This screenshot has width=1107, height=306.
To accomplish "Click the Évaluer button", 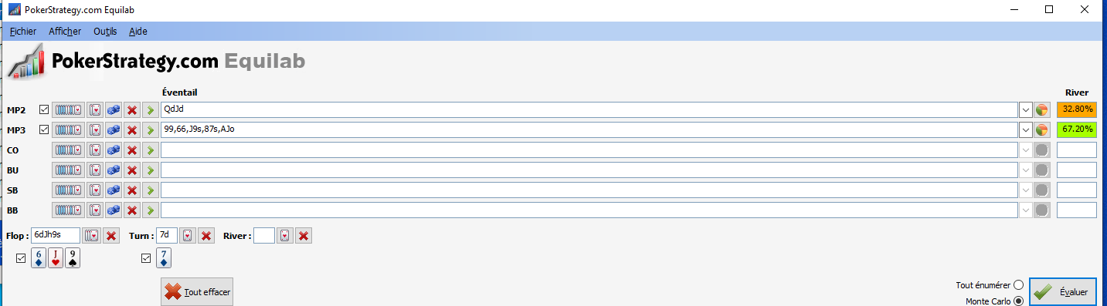I will [x=1062, y=292].
